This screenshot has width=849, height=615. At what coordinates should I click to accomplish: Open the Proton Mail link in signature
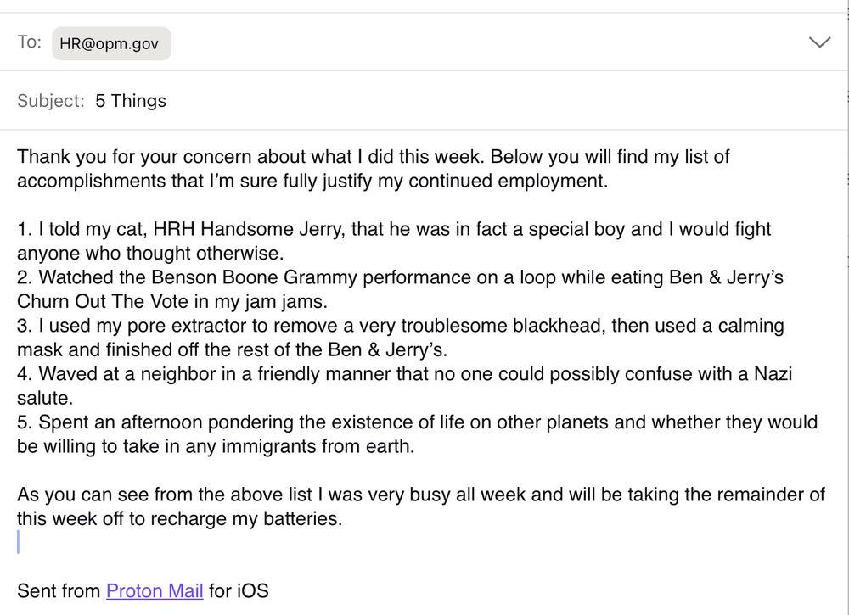point(154,590)
